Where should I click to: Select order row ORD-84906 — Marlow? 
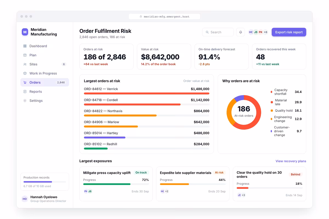(x=147, y=123)
